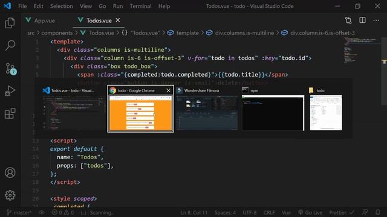
Task: Open the Extensions view
Action: [10, 113]
